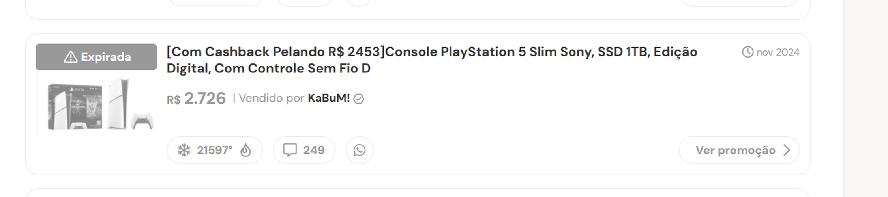888x197 pixels.
Task: Click the grey Expirada status badge
Action: [96, 57]
